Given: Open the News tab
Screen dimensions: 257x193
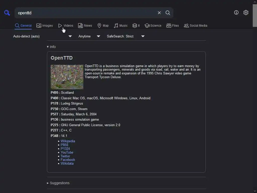Looking at the screenshot, I should (85, 26).
